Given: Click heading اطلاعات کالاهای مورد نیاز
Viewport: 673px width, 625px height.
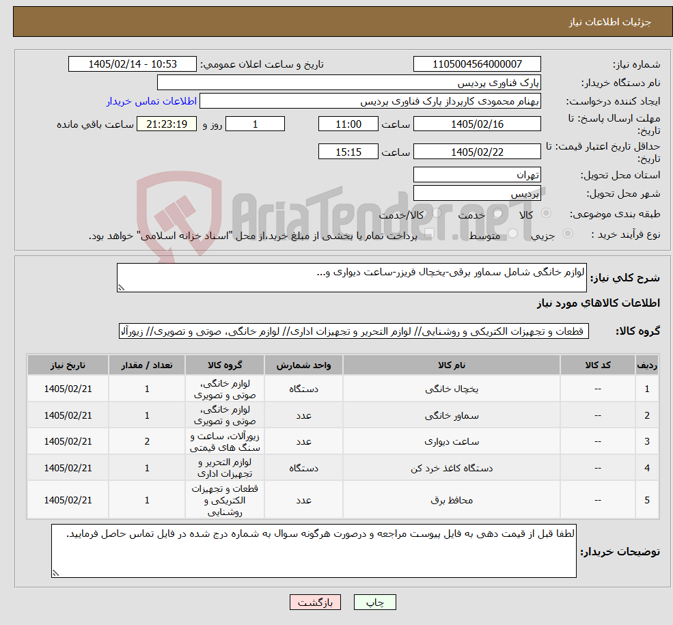Looking at the screenshot, I should pos(598,303).
